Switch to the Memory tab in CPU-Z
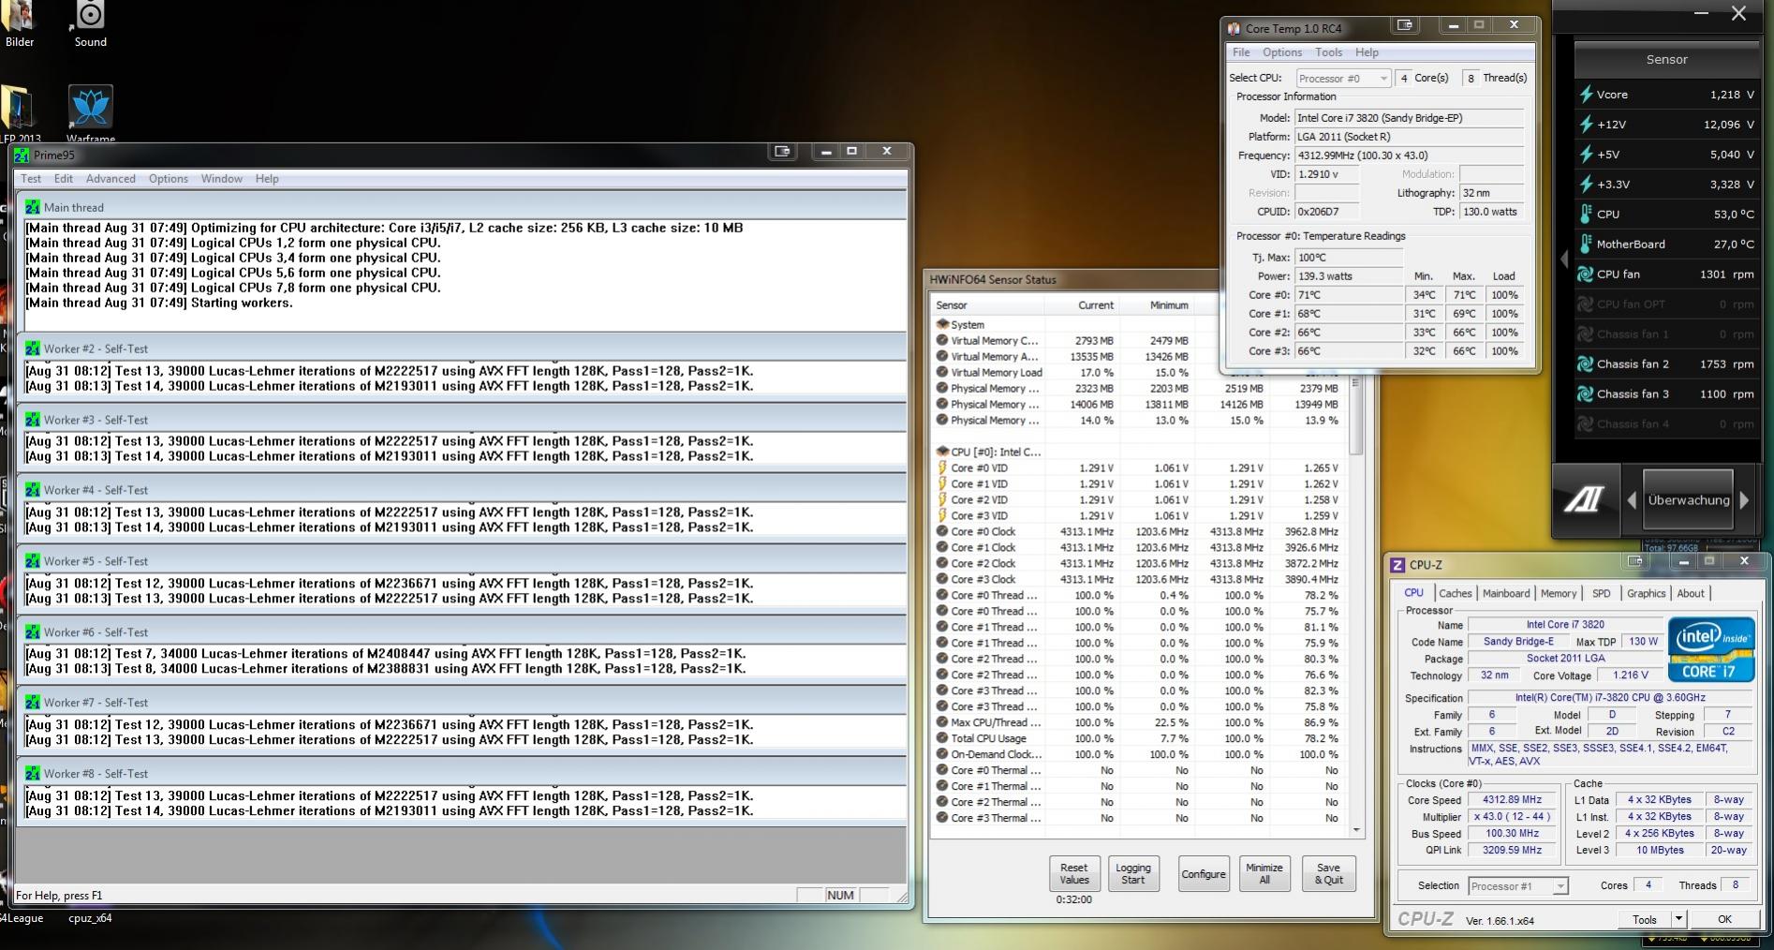 [x=1559, y=593]
